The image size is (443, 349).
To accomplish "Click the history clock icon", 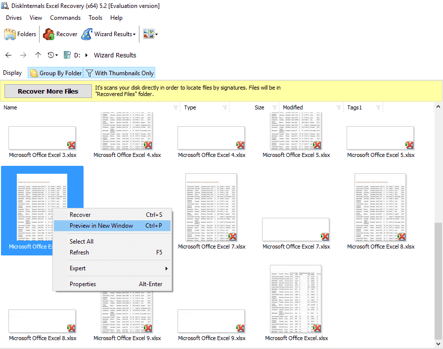I will (x=51, y=55).
